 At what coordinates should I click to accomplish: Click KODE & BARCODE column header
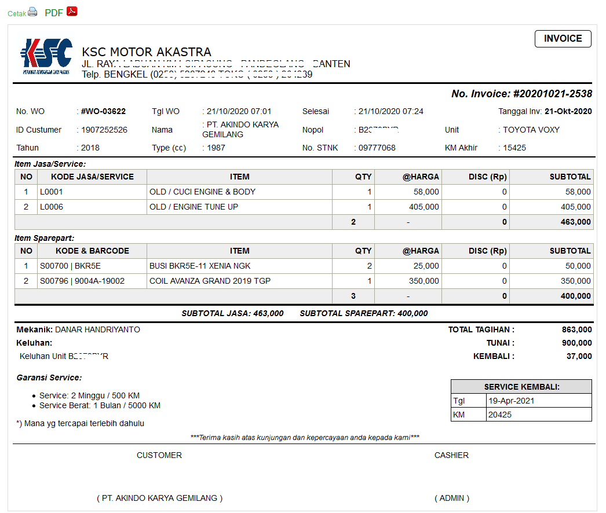[x=92, y=251]
